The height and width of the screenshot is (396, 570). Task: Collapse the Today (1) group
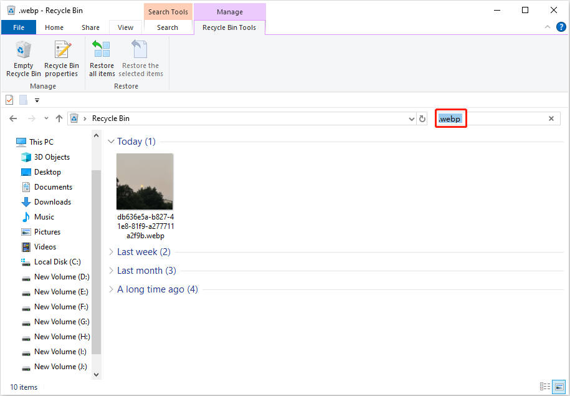coord(112,142)
